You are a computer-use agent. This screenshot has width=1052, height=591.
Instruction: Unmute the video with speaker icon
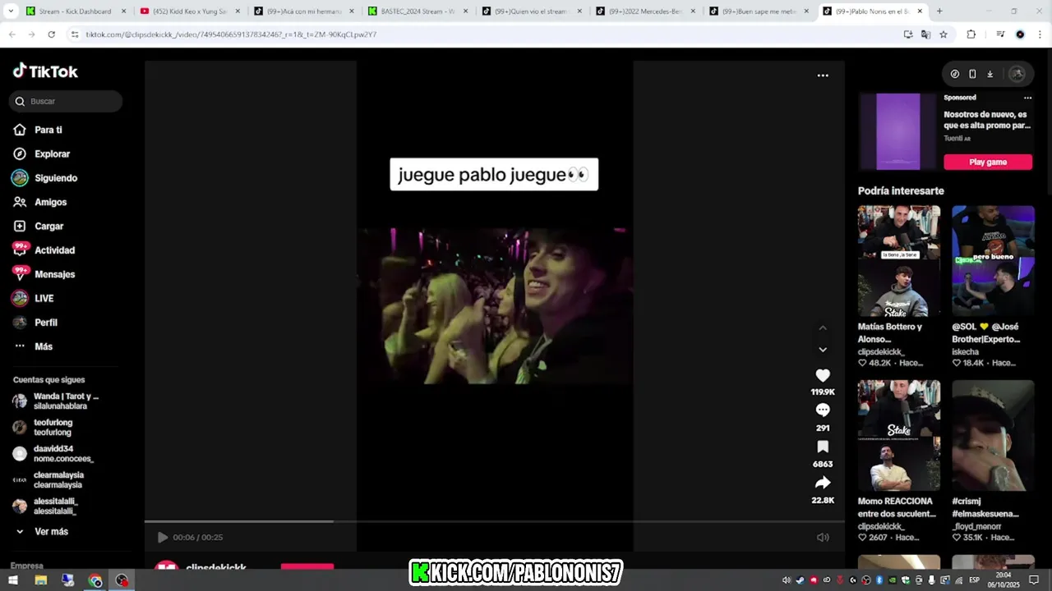coord(823,538)
